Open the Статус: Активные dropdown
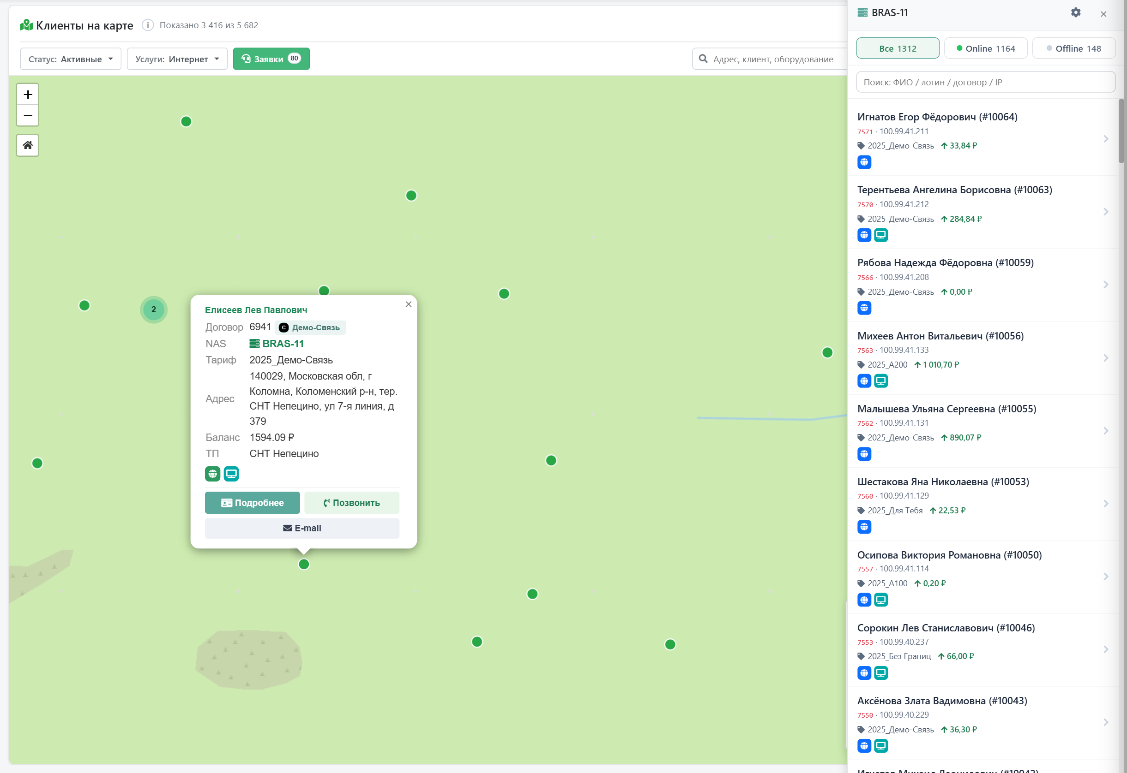Image resolution: width=1127 pixels, height=773 pixels. tap(71, 59)
